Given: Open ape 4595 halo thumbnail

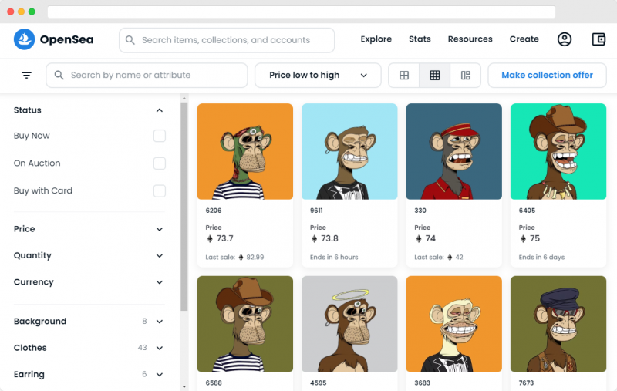Looking at the screenshot, I should (x=349, y=324).
